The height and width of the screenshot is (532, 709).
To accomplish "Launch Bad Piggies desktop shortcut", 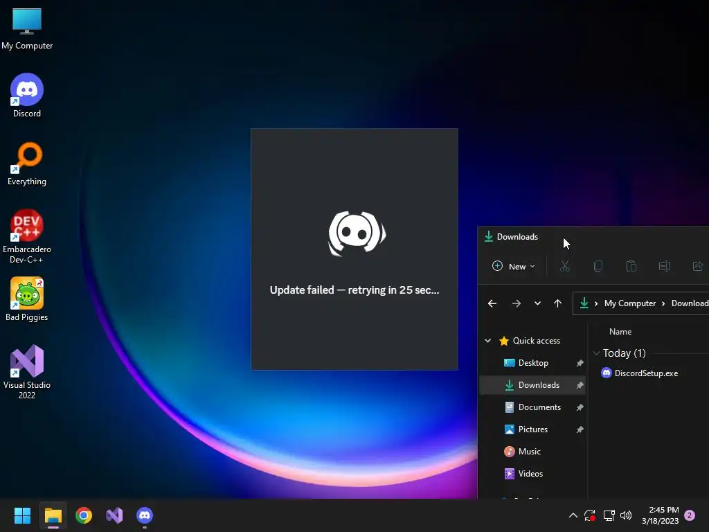I will 27,299.
